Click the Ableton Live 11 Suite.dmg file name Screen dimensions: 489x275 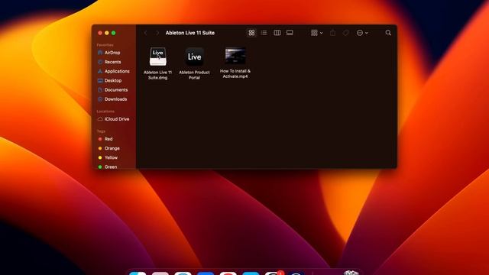(x=158, y=75)
